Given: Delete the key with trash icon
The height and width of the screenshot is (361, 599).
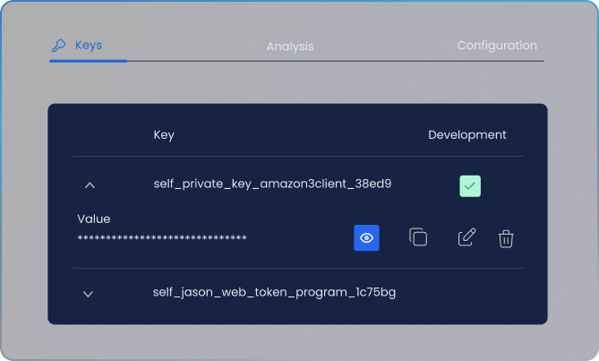Looking at the screenshot, I should [x=506, y=239].
